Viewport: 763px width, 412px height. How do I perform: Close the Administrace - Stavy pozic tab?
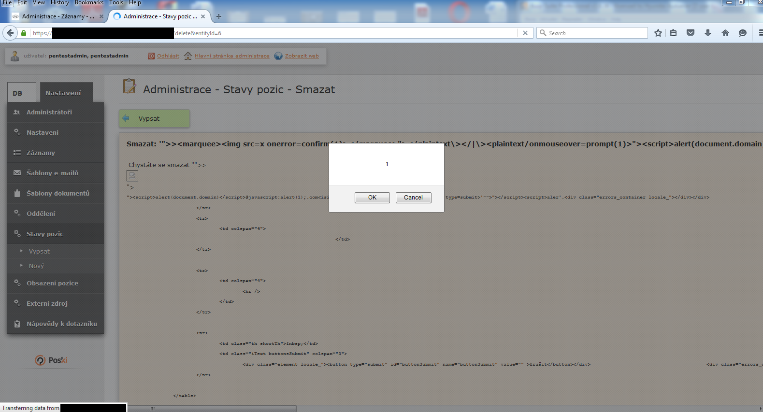pyautogui.click(x=203, y=16)
